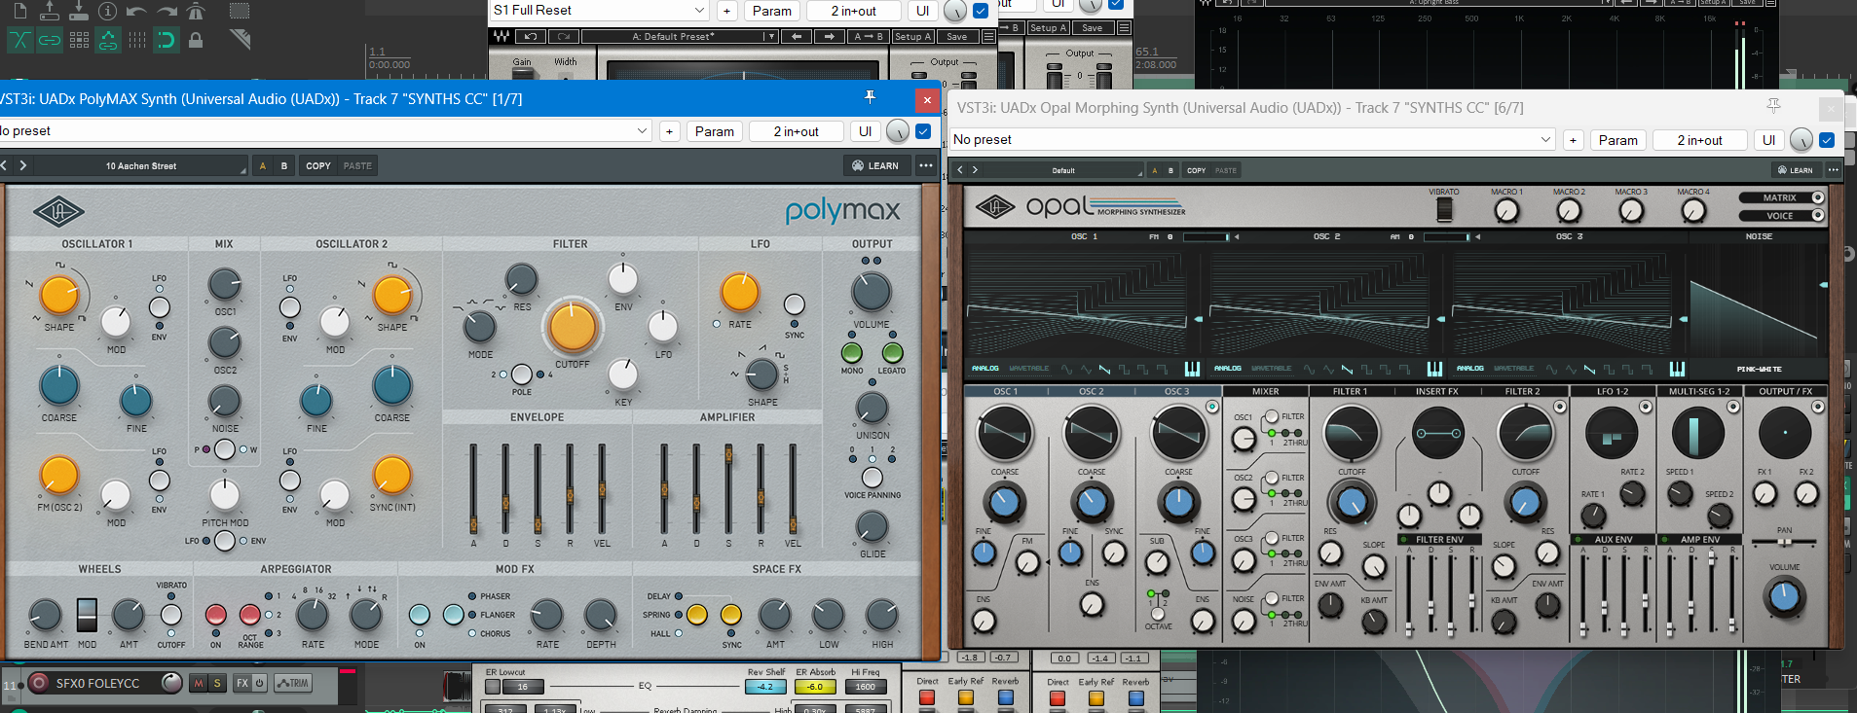Open Opal three-dots options menu
The width and height of the screenshot is (1857, 713).
point(1833,170)
